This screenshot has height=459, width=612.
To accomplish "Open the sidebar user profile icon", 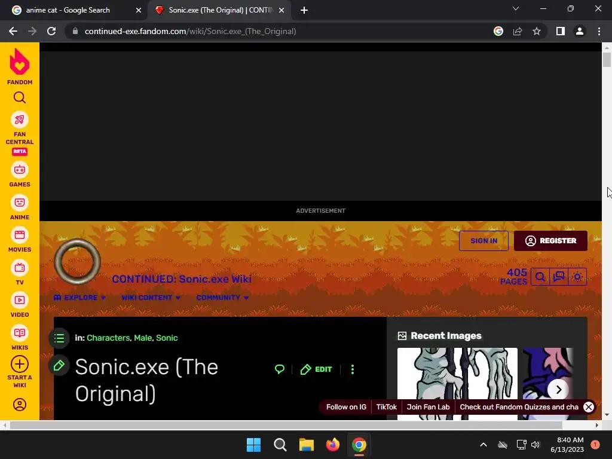I will 20,405.
